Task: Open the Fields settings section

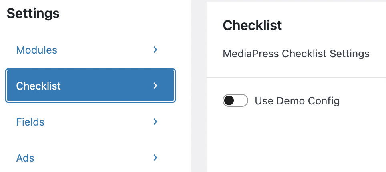Action: click(x=90, y=122)
